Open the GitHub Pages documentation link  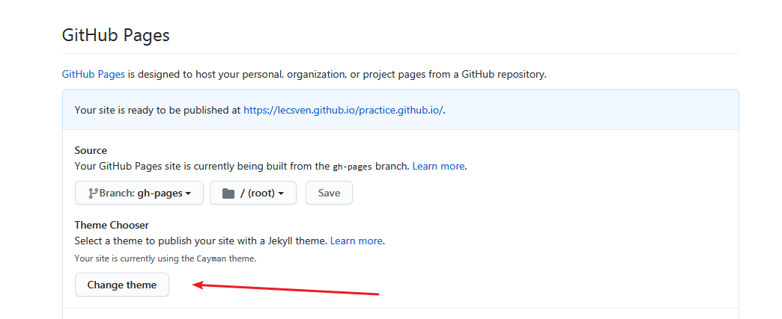click(x=94, y=75)
